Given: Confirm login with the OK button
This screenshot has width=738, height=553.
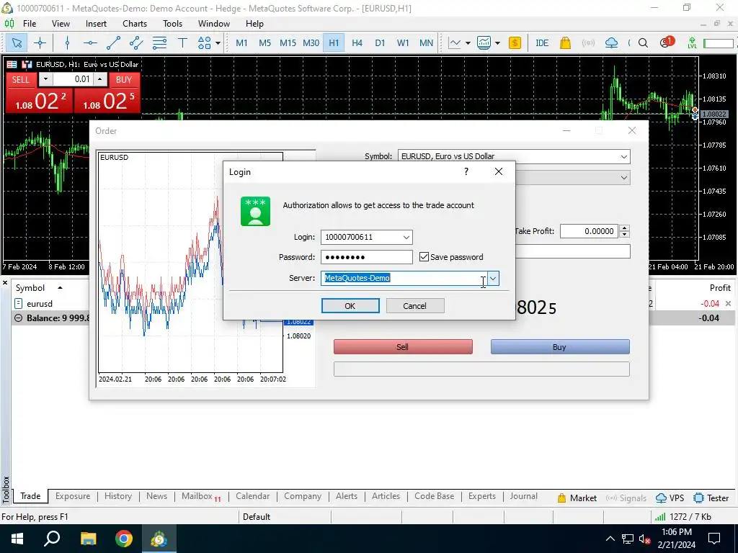Looking at the screenshot, I should pos(350,305).
